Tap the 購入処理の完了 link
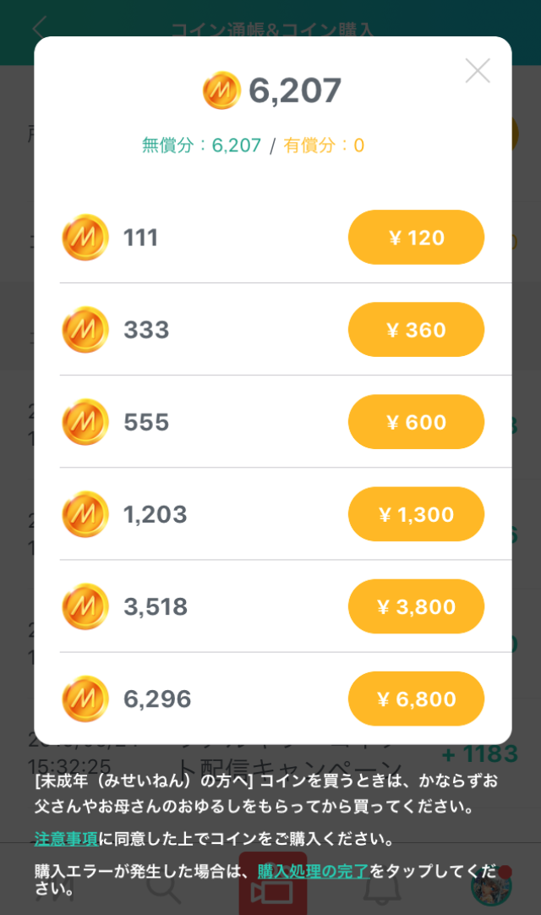 (x=314, y=870)
